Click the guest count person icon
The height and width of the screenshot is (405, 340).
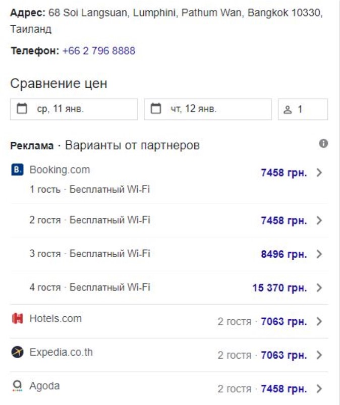(288, 109)
